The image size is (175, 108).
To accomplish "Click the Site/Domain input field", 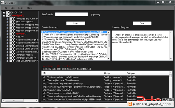I will (x=72, y=14).
